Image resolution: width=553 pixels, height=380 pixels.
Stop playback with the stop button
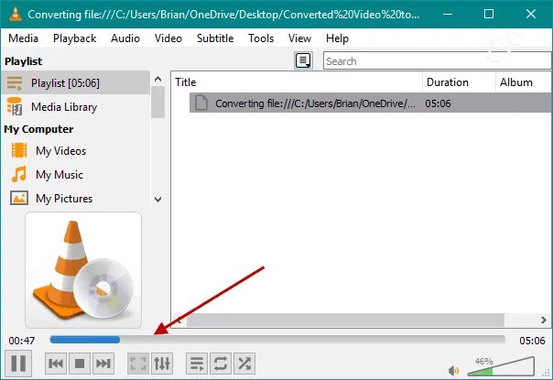pos(80,364)
